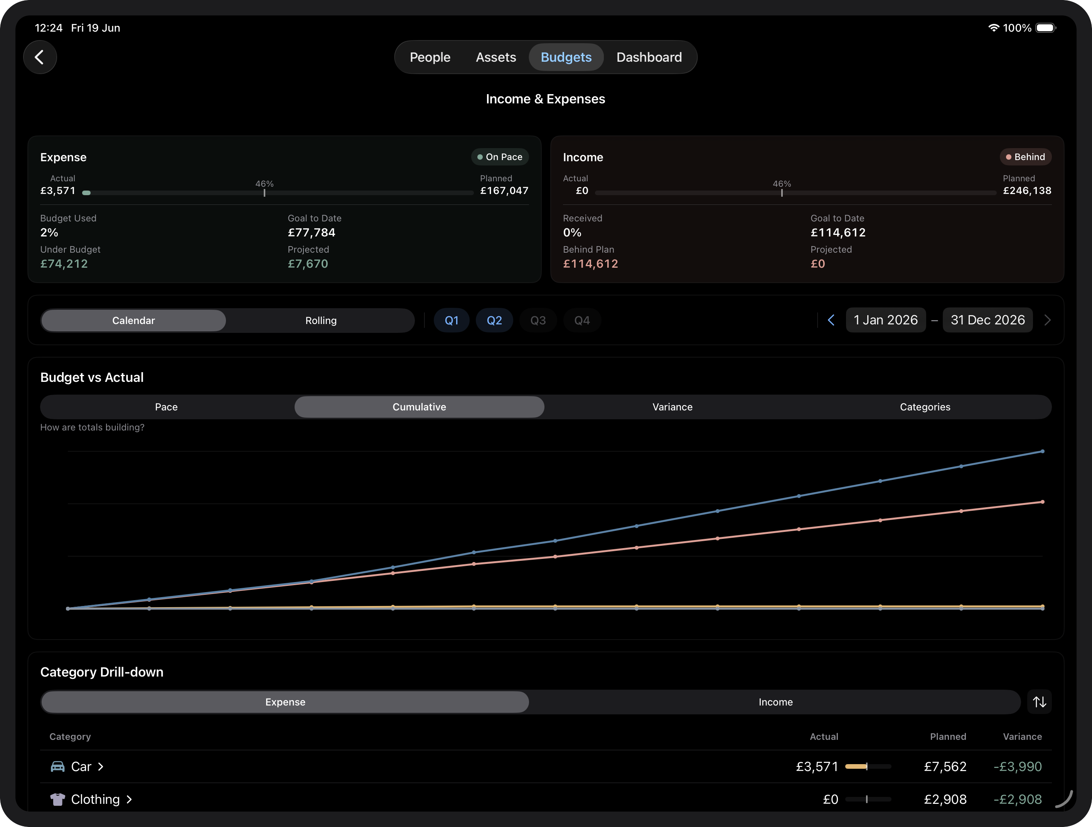The height and width of the screenshot is (827, 1092).
Task: Click the red Behind status badge
Action: tap(1025, 157)
